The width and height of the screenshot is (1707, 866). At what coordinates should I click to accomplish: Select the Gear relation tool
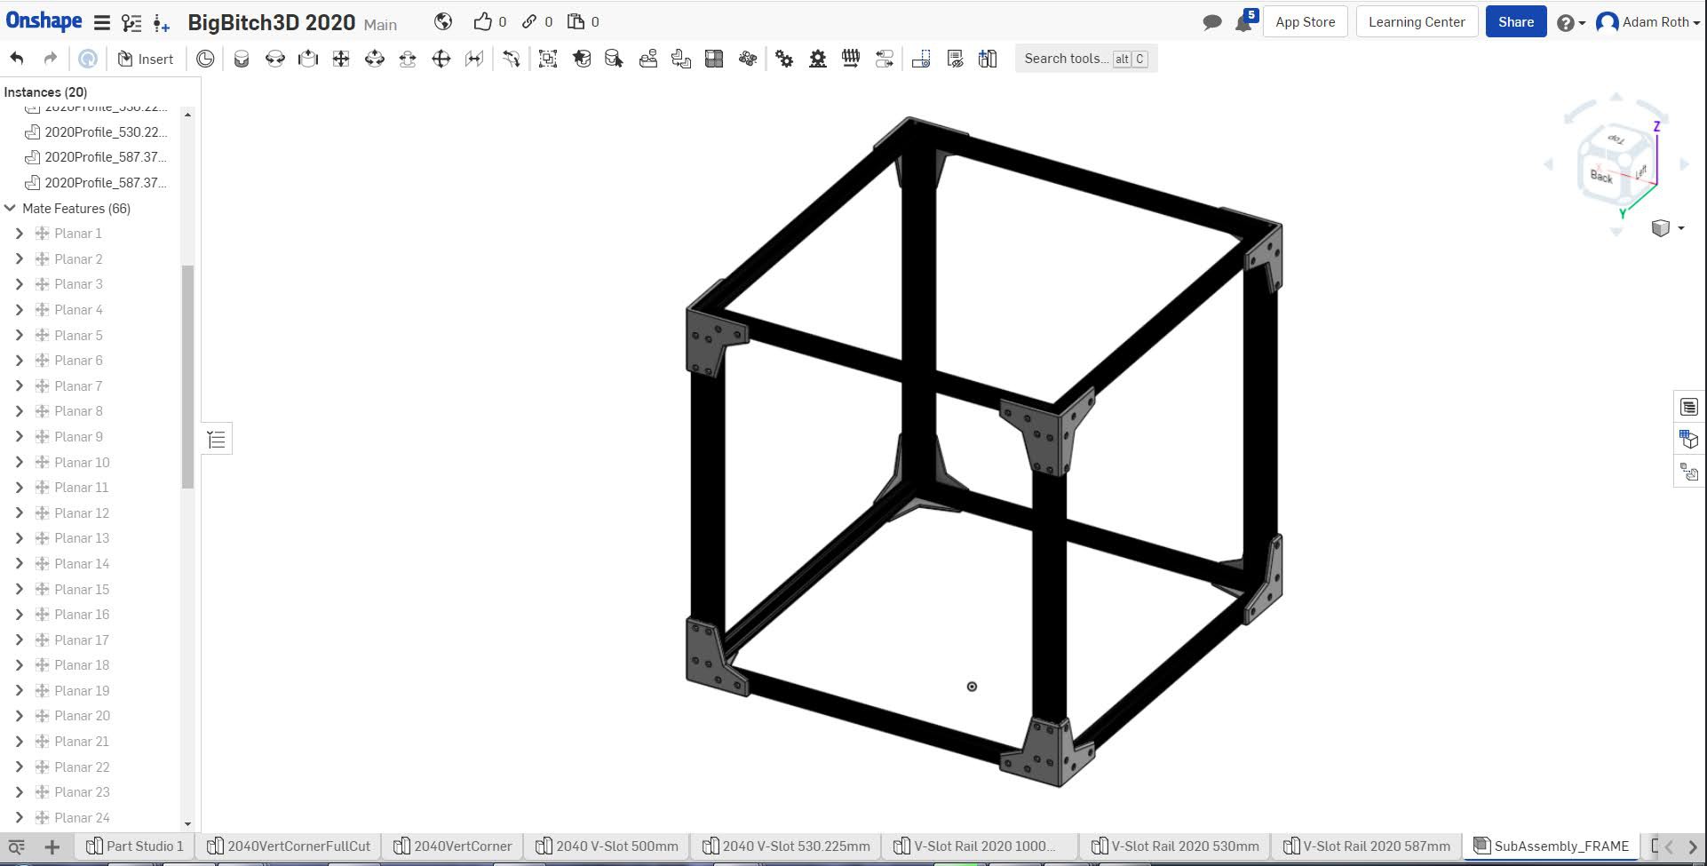point(784,59)
